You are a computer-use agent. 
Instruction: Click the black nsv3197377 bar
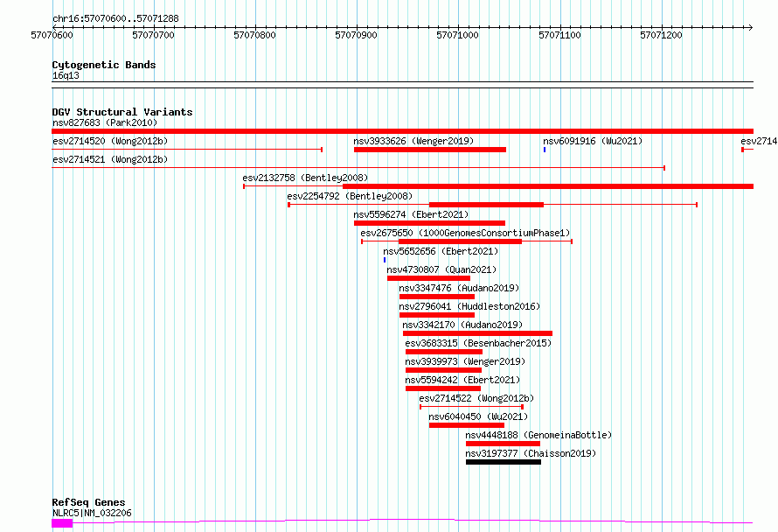tap(504, 462)
